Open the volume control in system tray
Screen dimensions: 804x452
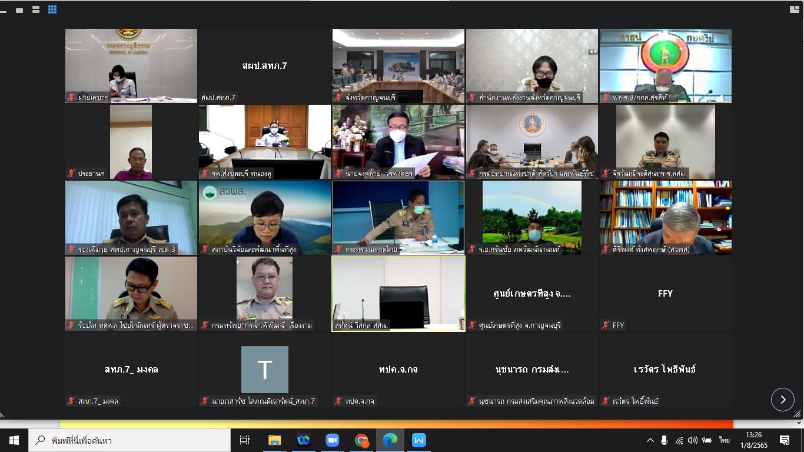click(693, 440)
